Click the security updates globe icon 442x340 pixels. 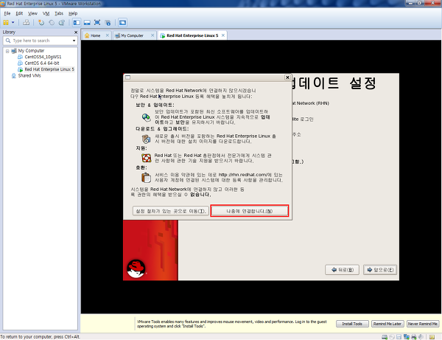click(147, 117)
